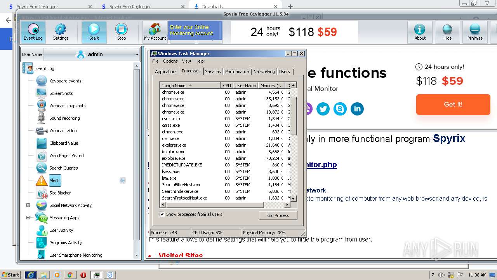The height and width of the screenshot is (280, 497).
Task: Open Spyrix Settings gear icon
Action: (x=61, y=32)
